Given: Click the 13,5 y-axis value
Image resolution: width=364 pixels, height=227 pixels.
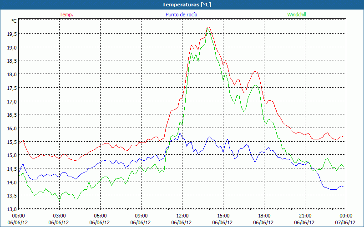Looking at the screenshot, I should click(12, 196).
